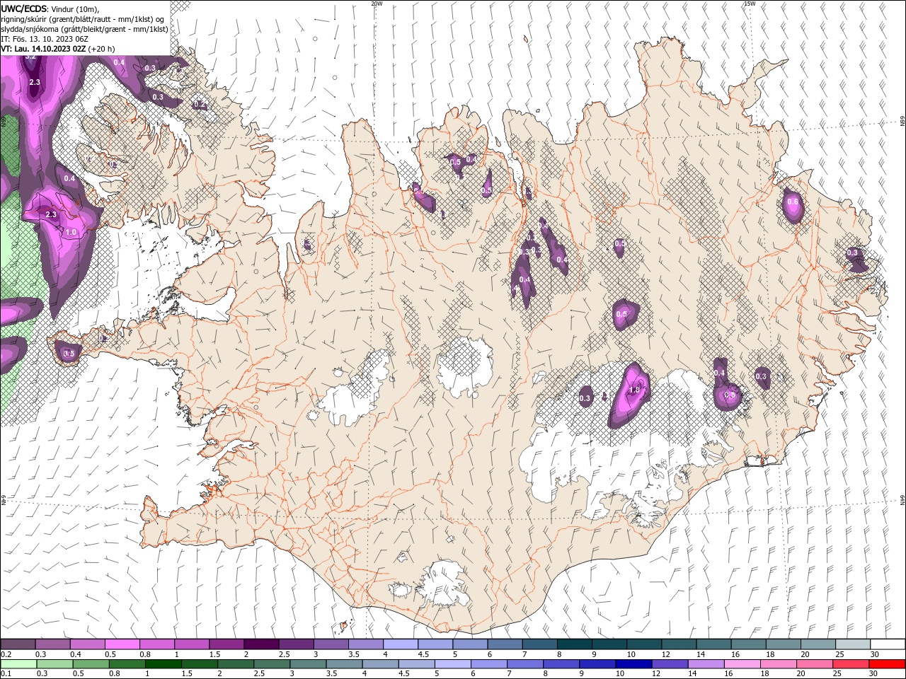Viewport: 906px width, 679px height.
Task: Click the '20W' longitude label at top
Action: point(377,4)
